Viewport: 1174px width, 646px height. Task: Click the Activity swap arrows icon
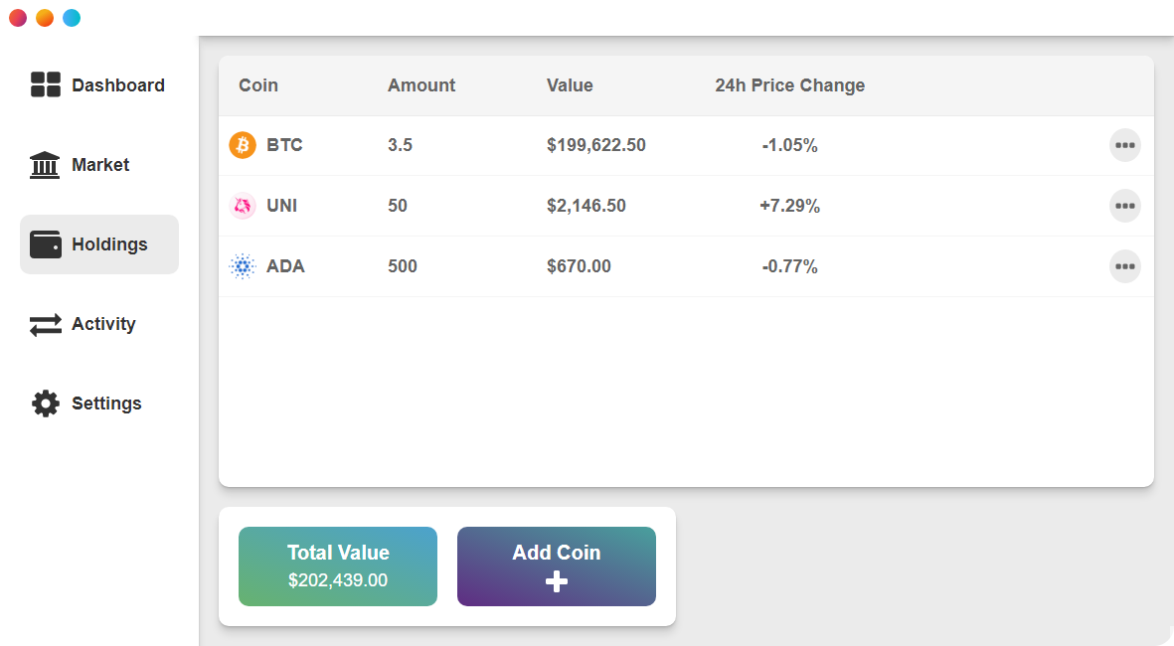tap(46, 324)
